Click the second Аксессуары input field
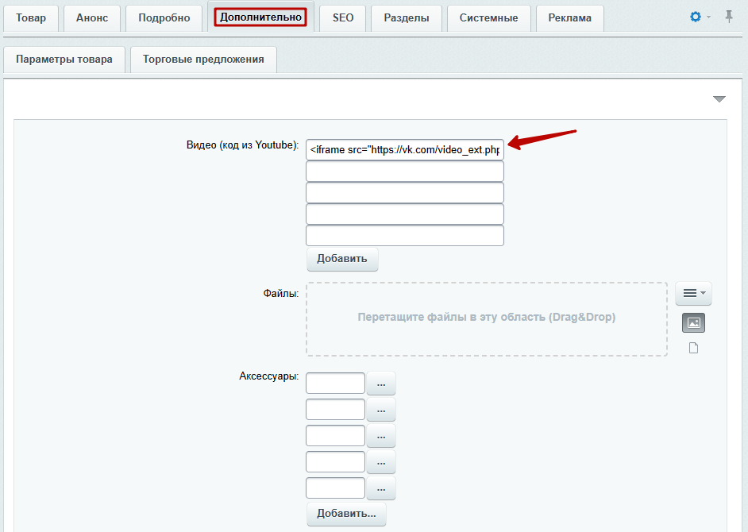 pos(335,410)
